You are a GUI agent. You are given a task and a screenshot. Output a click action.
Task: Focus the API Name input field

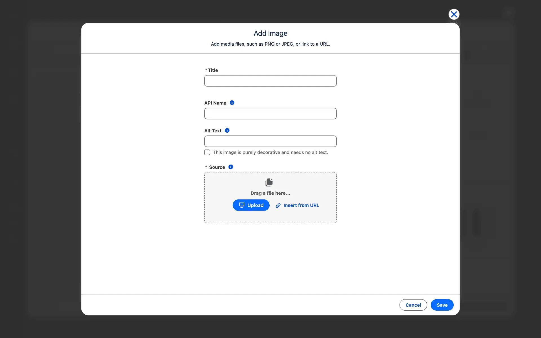coord(270,114)
